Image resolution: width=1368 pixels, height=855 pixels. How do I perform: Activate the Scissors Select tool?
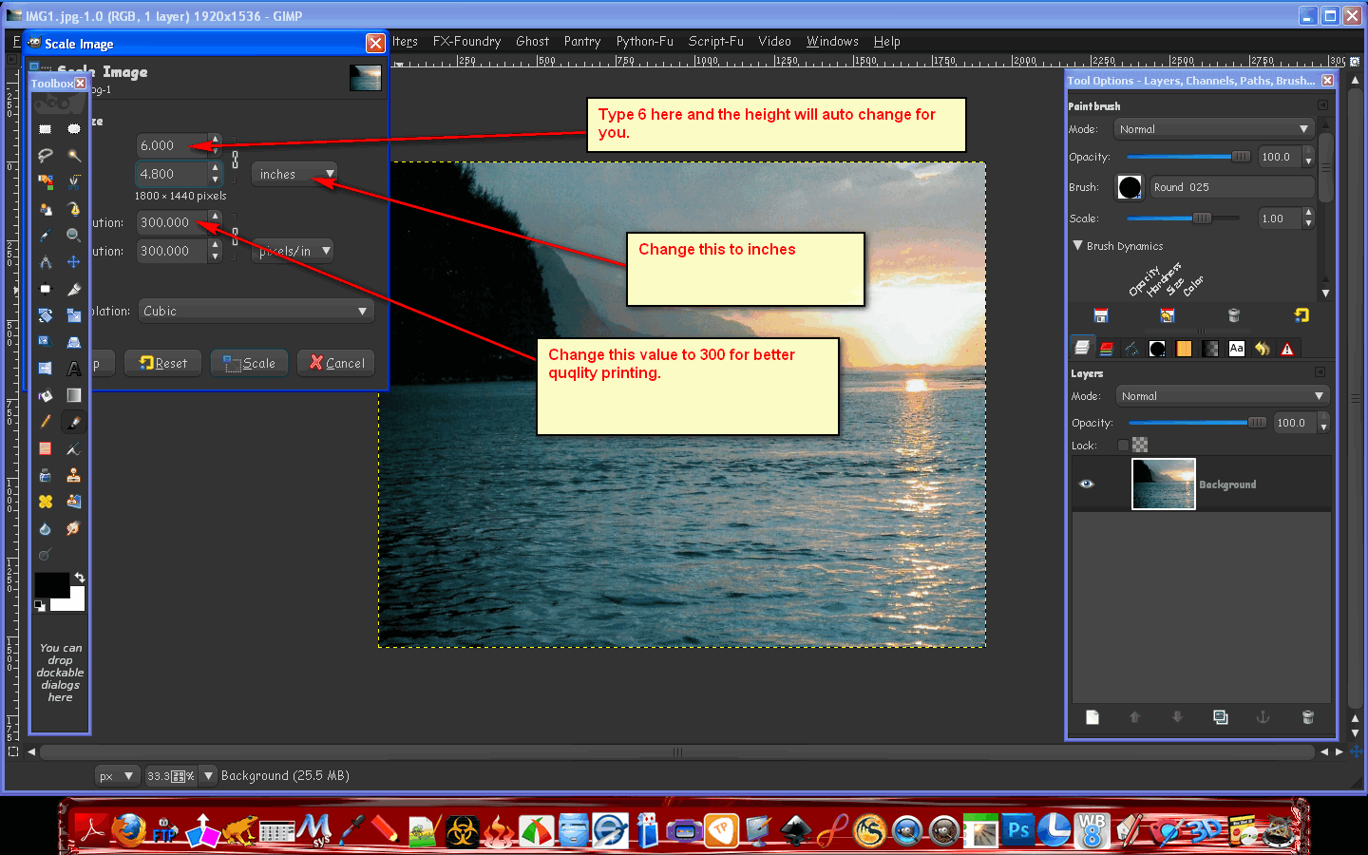(x=73, y=181)
